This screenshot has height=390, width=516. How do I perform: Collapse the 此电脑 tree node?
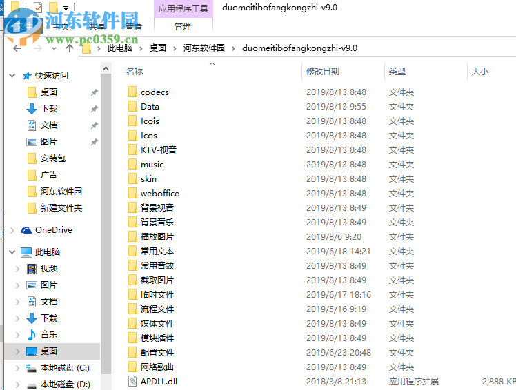pyautogui.click(x=12, y=252)
